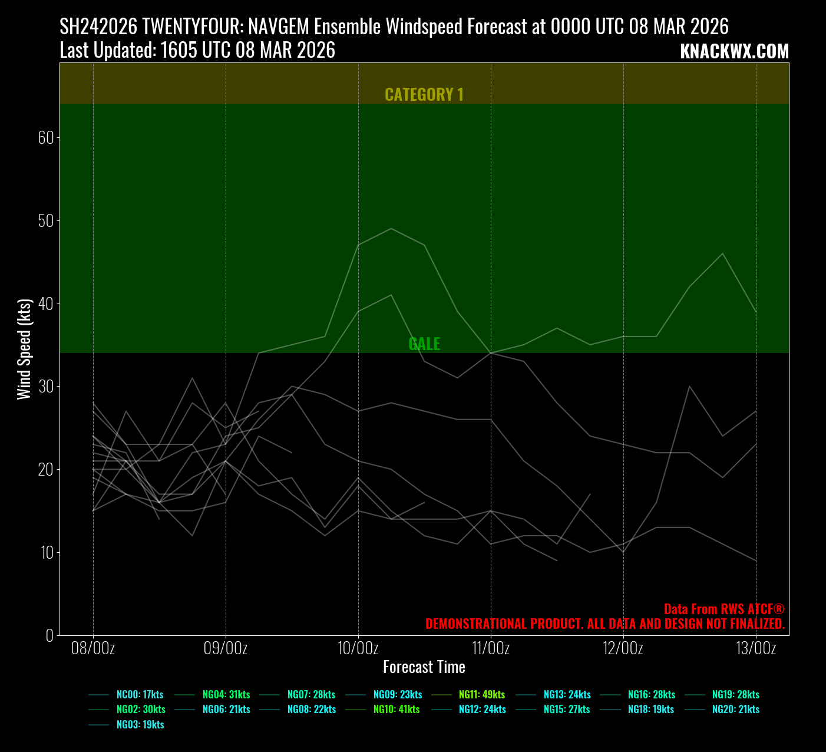Choose the NG20: 21kts legend entry
The image size is (826, 752).
(x=735, y=710)
